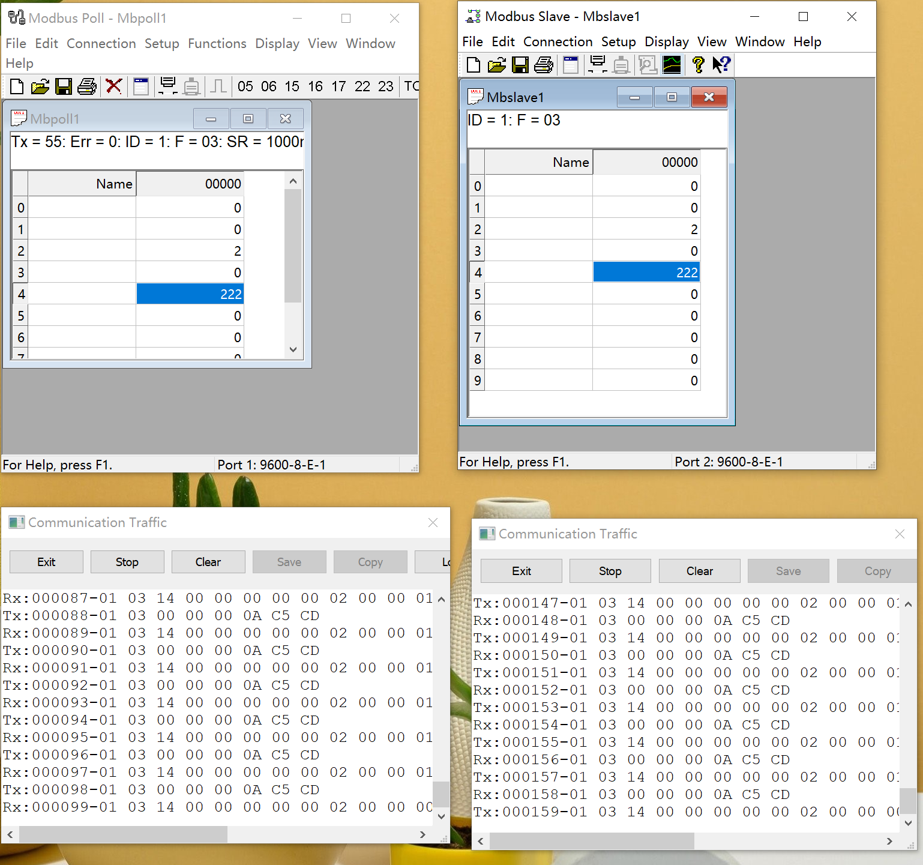
Task: Open the Functions menu in Modbus Poll
Action: [217, 43]
